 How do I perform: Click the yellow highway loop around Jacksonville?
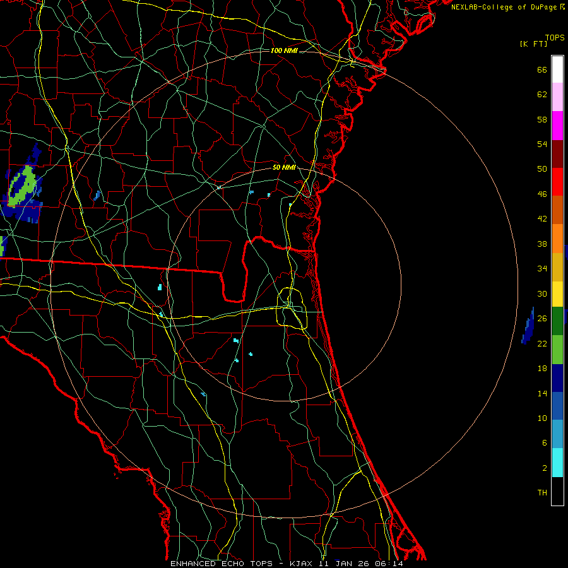pos(292,308)
